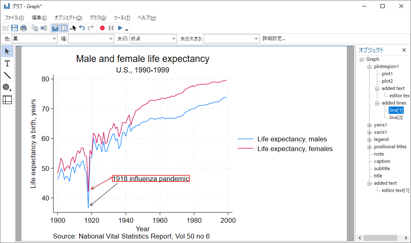This screenshot has height=243, width=411.
Task: Click the '1918 influenza pandemic' text box
Action: coord(151,179)
